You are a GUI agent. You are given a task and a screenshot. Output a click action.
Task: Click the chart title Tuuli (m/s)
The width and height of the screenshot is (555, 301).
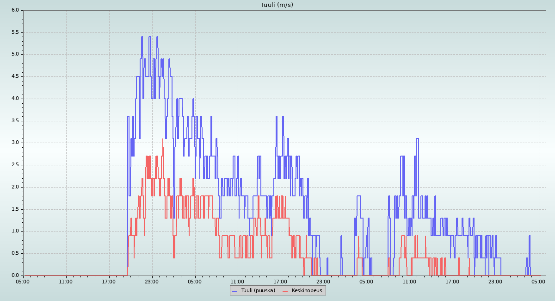click(x=277, y=5)
